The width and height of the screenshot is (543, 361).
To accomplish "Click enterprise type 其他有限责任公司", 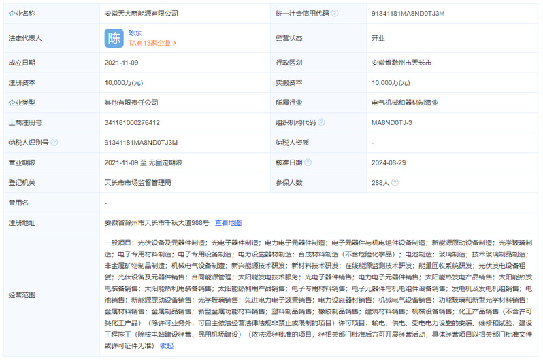I will coord(131,103).
